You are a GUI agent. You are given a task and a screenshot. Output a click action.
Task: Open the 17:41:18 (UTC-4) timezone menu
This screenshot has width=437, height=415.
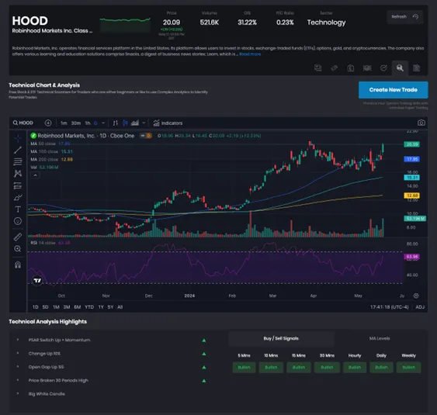click(x=389, y=307)
